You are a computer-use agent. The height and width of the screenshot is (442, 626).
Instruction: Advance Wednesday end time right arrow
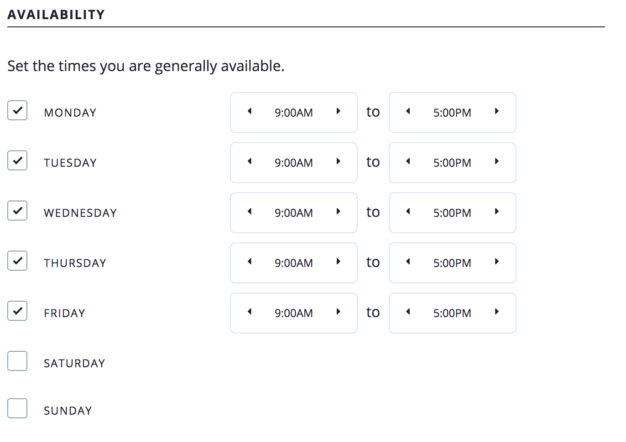click(x=497, y=211)
